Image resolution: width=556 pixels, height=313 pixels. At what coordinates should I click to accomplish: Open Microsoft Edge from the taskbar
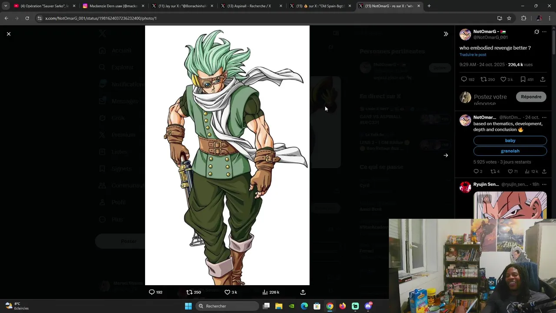point(304,306)
